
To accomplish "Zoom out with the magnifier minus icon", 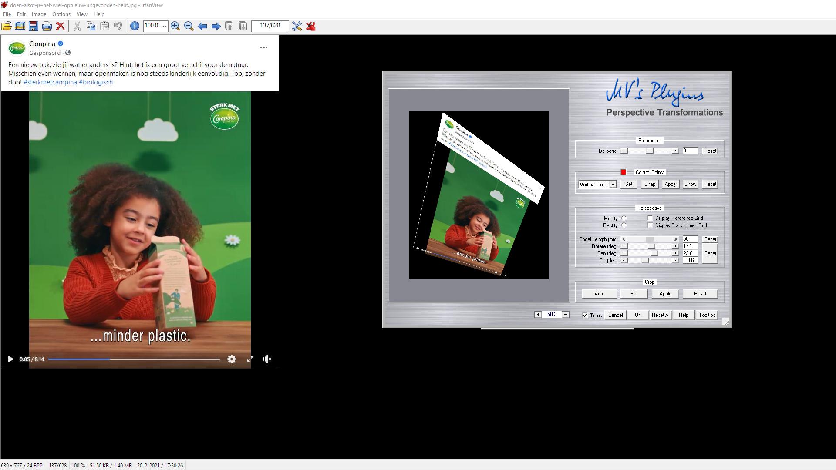I will 189,27.
